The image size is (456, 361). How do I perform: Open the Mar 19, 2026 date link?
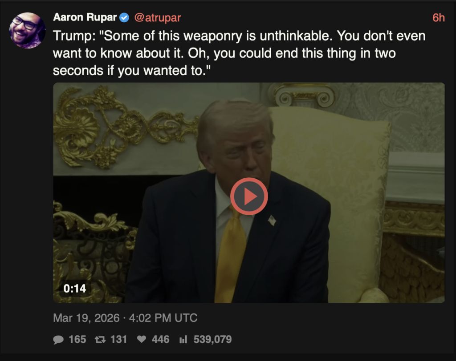(x=86, y=318)
